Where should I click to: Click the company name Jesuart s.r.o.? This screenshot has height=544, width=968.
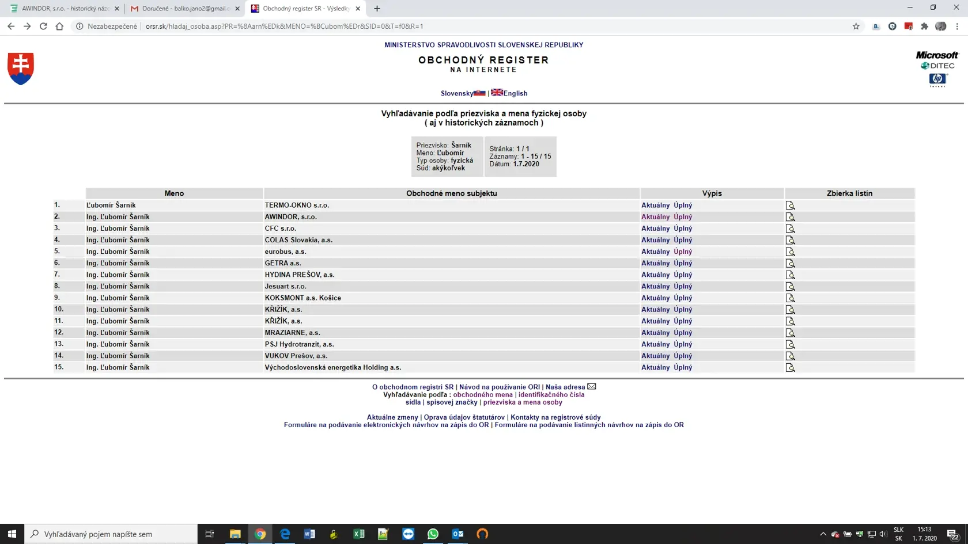point(285,286)
